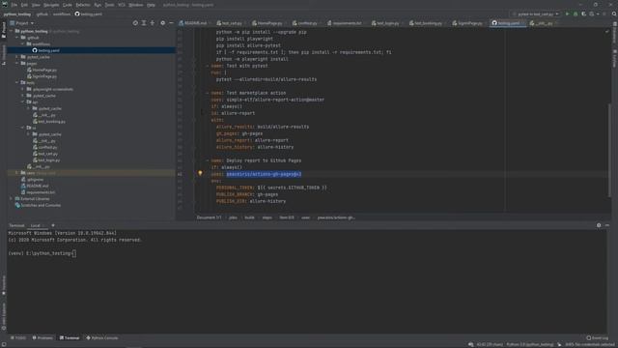Switch to the requirements.txt editor tab

click(345, 23)
